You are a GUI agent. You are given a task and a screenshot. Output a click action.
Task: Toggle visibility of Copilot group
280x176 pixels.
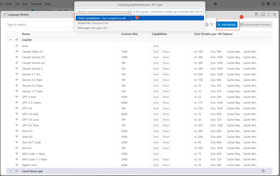click(17, 40)
